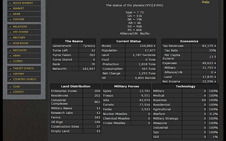Select the Population value 17,477
Viewport: 226px width, 141px height.
[150, 50]
